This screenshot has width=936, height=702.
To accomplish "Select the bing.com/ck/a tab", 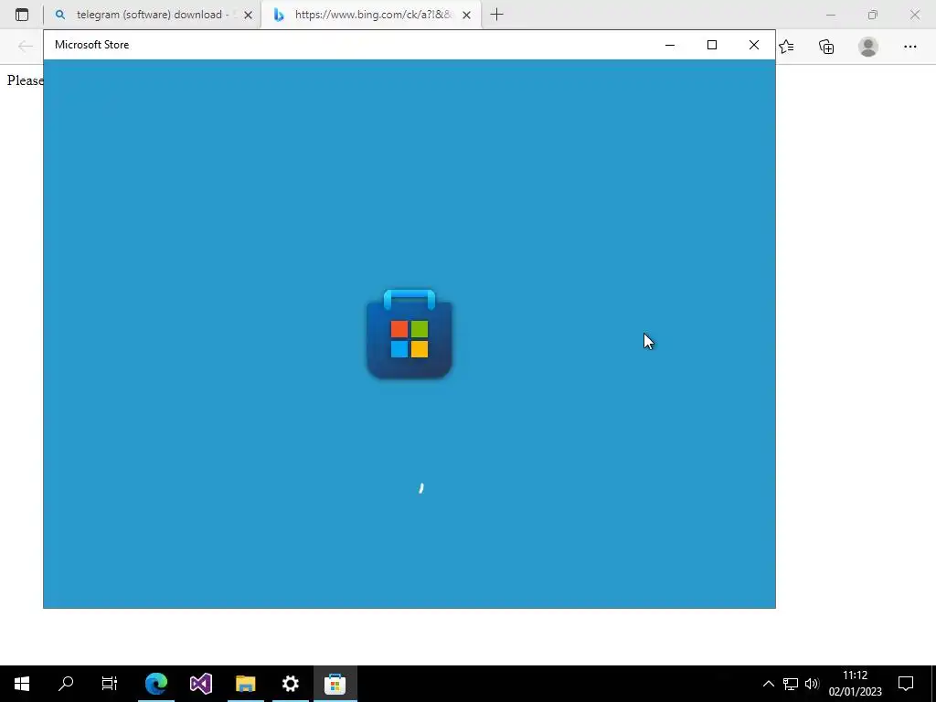I will click(371, 15).
